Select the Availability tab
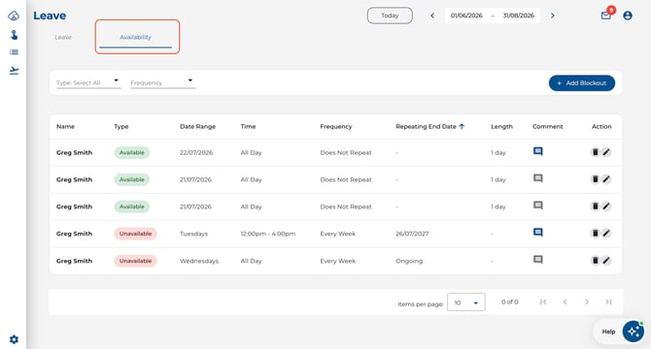The height and width of the screenshot is (349, 651). 135,37
